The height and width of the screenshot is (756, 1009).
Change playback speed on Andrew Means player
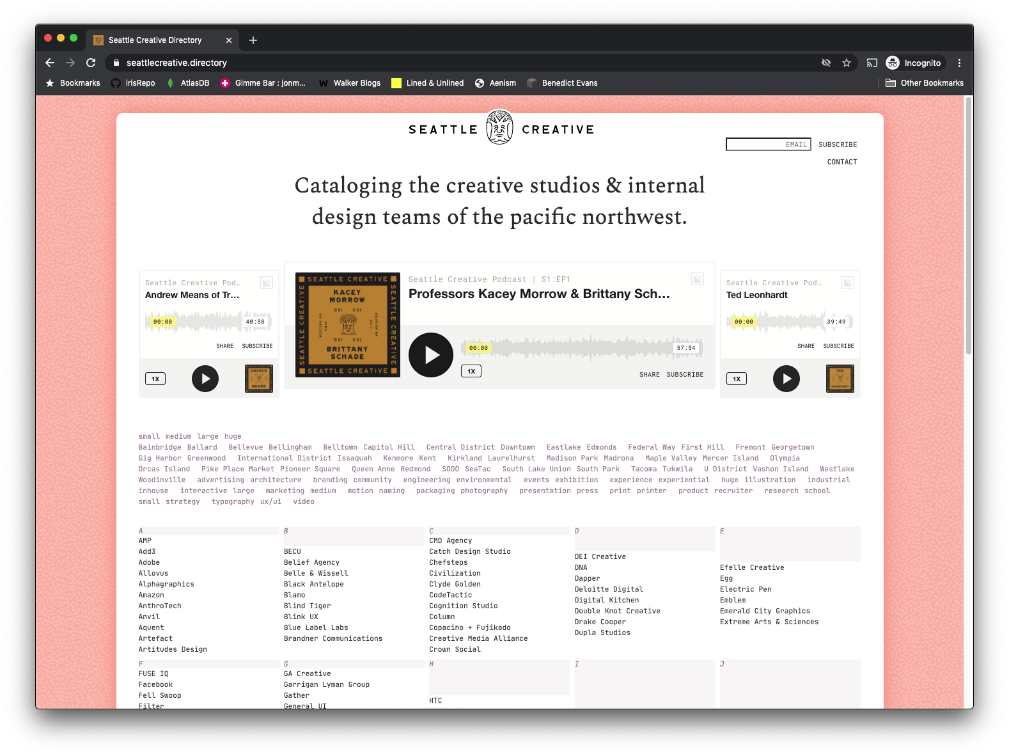[x=155, y=379]
